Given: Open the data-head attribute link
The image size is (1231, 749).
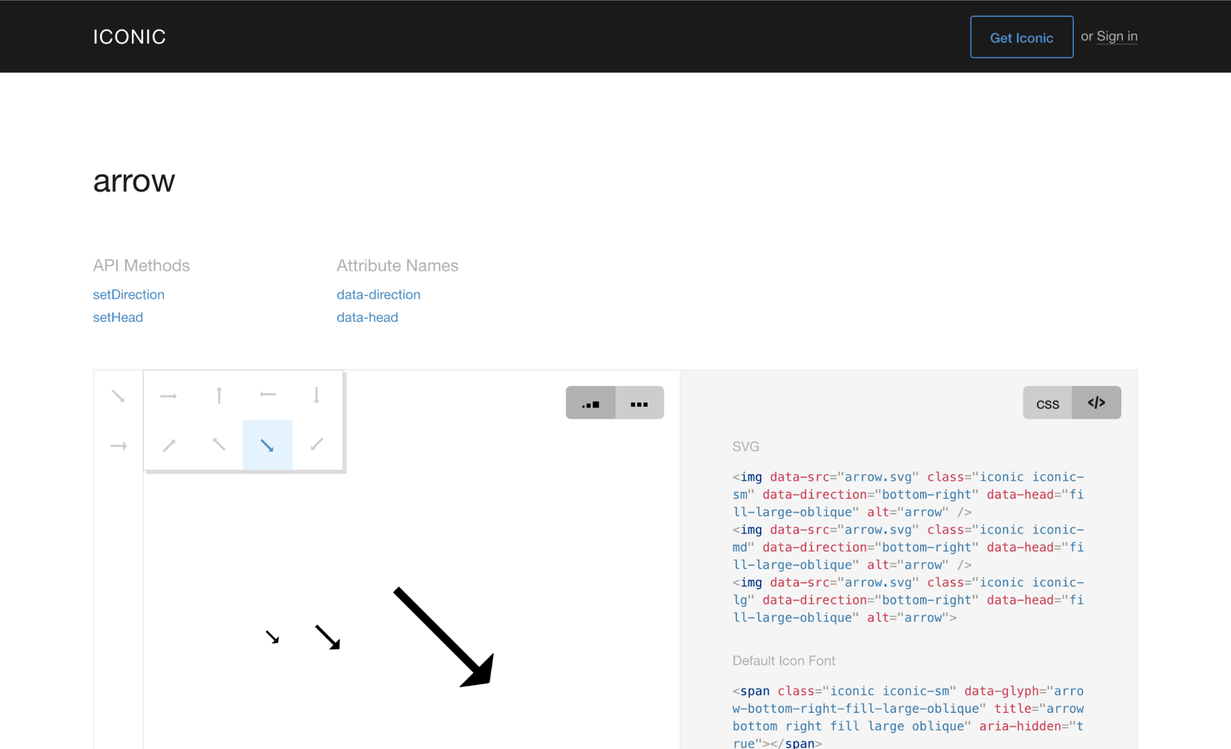Looking at the screenshot, I should (x=367, y=318).
